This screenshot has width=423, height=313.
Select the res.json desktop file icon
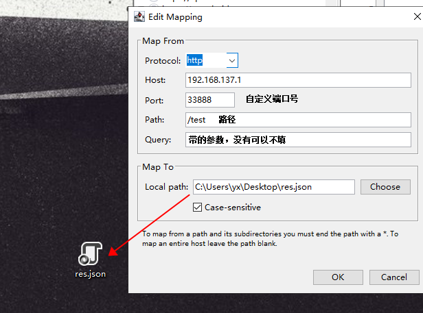(x=91, y=253)
